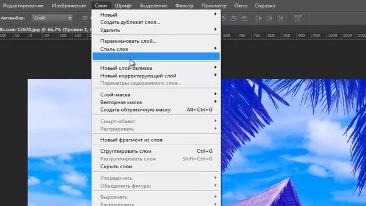
Task: Choose Новый фрагмент из слоя
Action: point(156,140)
